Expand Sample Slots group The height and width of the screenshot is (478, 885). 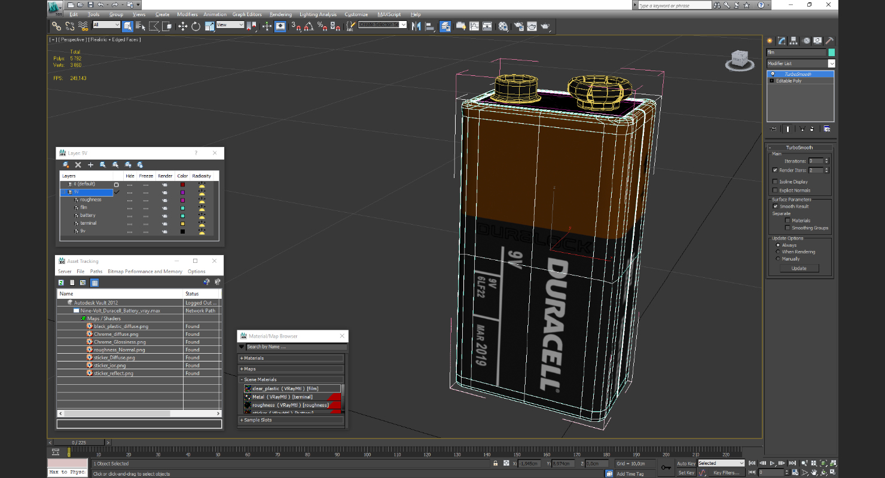tap(291, 420)
